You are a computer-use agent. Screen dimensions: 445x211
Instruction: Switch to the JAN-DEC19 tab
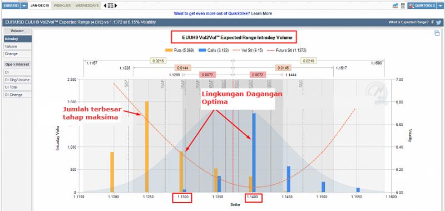pyautogui.click(x=39, y=6)
